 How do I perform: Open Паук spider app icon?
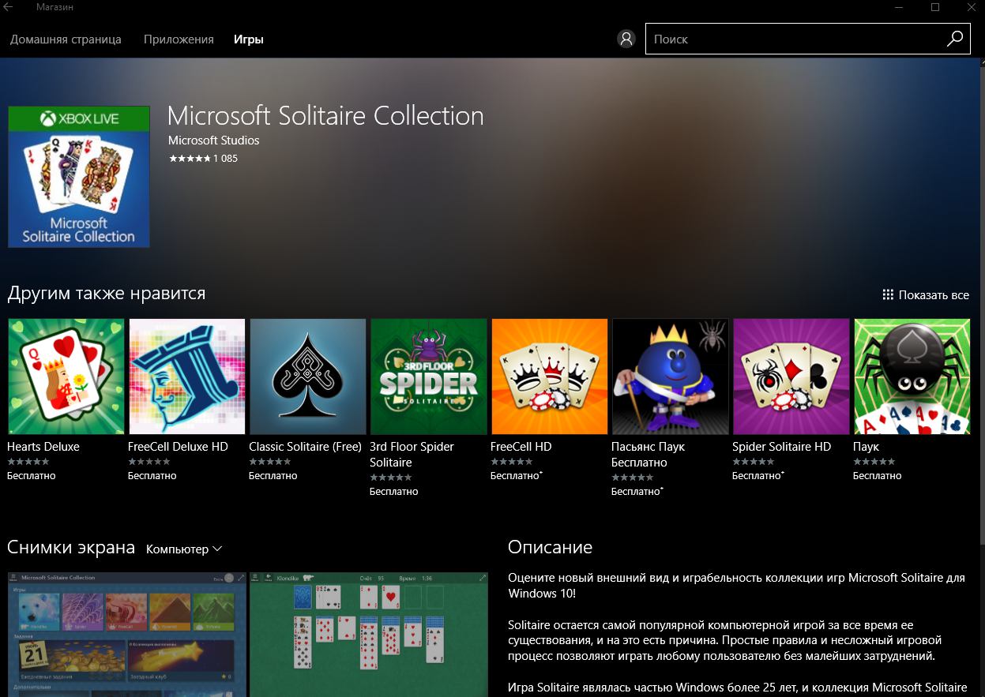tap(912, 377)
